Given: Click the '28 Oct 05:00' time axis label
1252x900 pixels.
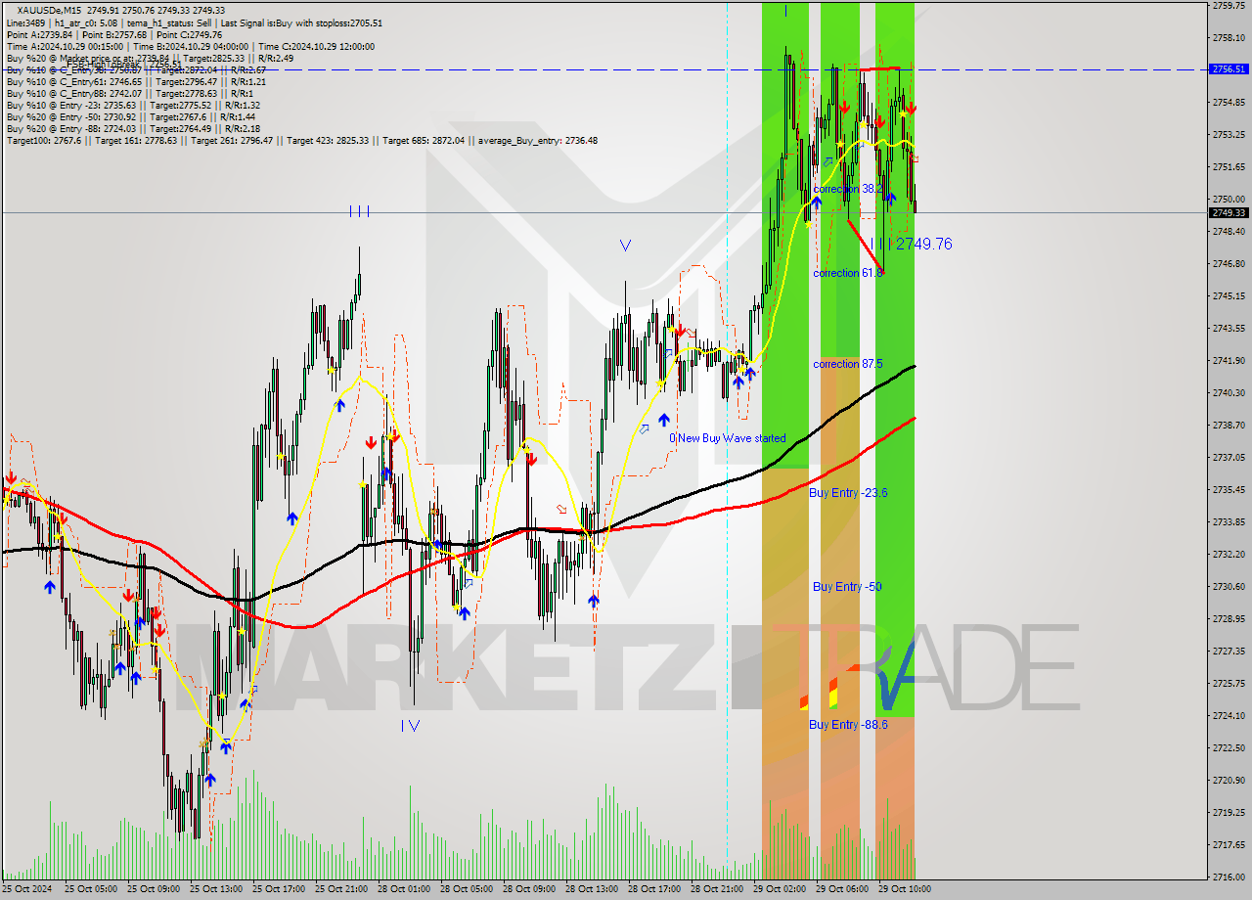Looking at the screenshot, I should click(x=466, y=889).
